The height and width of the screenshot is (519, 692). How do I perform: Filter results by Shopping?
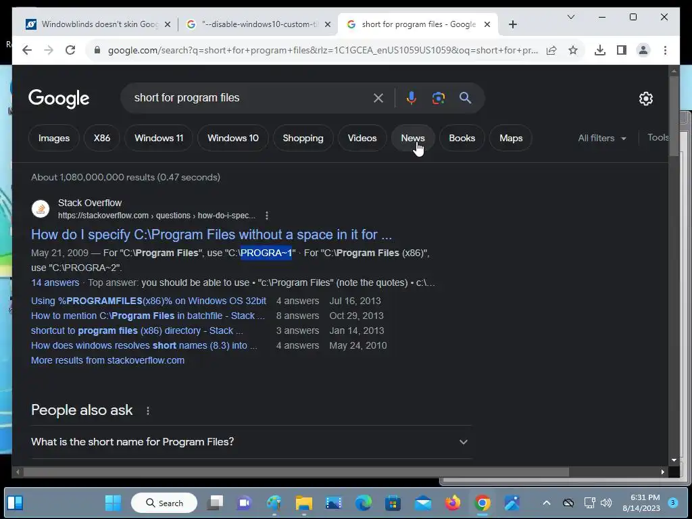303,138
